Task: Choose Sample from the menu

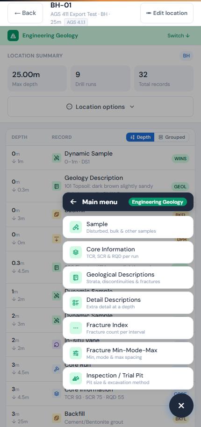Action: tap(128, 227)
